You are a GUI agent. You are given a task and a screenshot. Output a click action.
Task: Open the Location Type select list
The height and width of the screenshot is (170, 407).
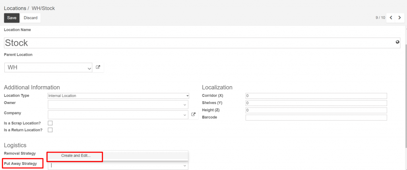pos(118,96)
